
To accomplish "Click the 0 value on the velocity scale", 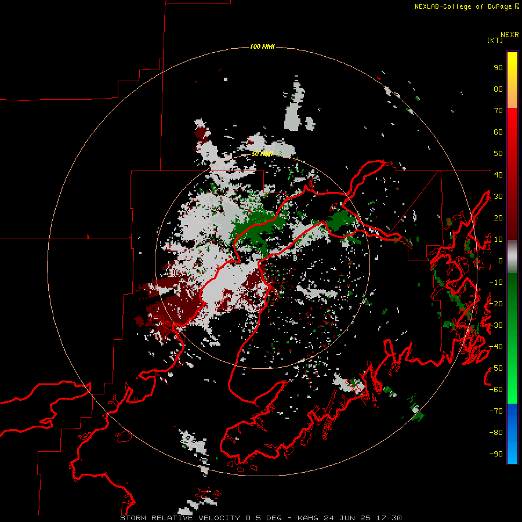I will pos(501,261).
